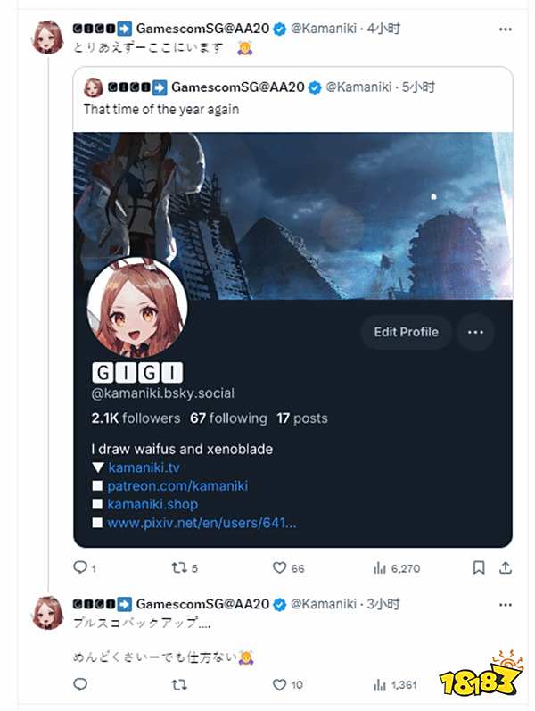Open the patreon.com/kamaniki link
This screenshot has height=711, width=535.
(177, 486)
